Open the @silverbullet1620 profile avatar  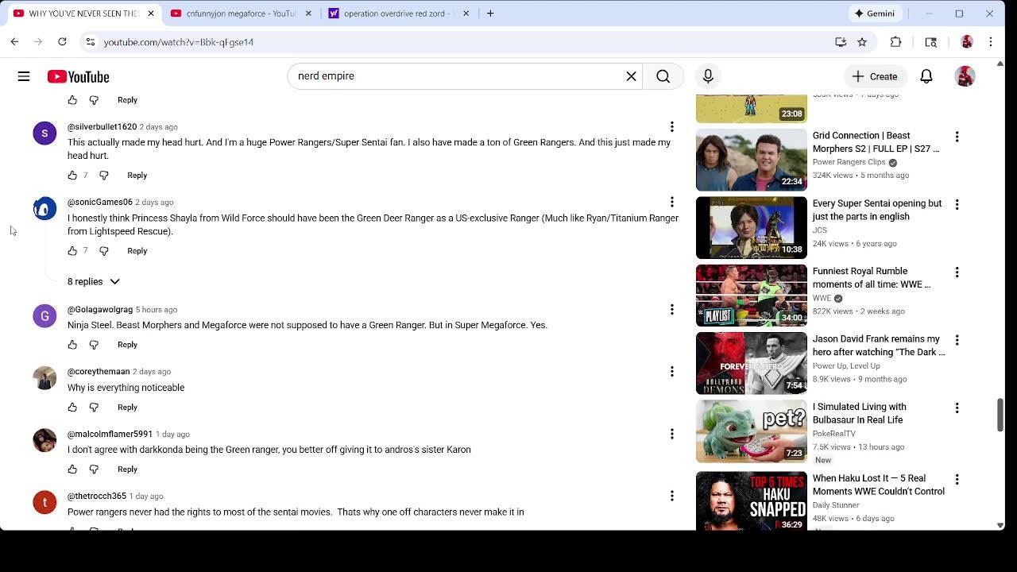click(44, 133)
